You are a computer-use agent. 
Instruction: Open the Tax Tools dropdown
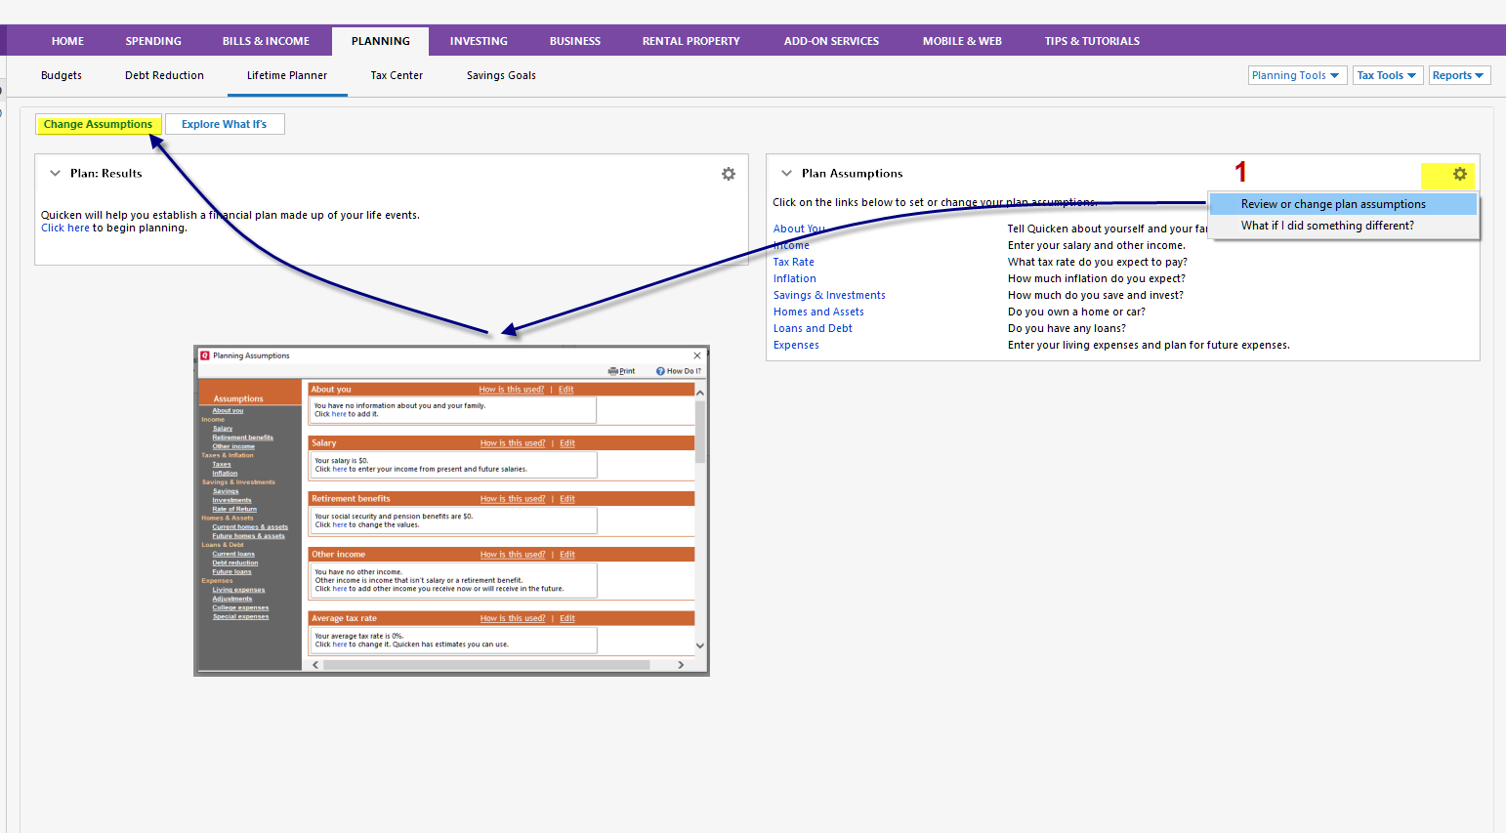click(1387, 75)
